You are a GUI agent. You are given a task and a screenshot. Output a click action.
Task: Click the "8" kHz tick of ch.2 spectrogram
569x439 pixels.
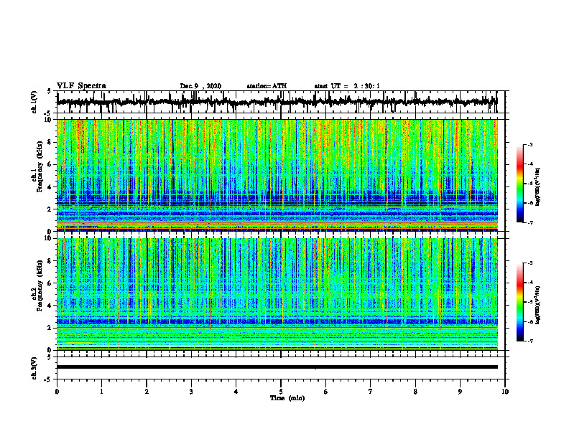[50, 261]
